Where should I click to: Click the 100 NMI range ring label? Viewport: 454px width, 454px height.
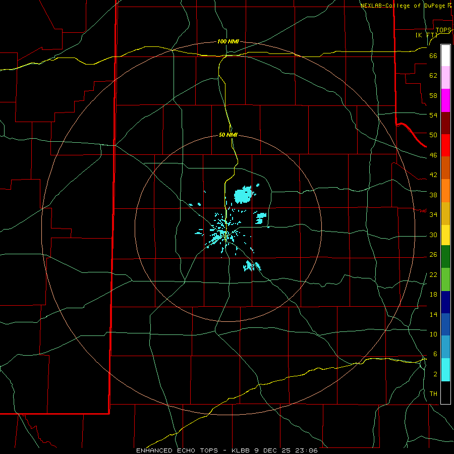(228, 41)
